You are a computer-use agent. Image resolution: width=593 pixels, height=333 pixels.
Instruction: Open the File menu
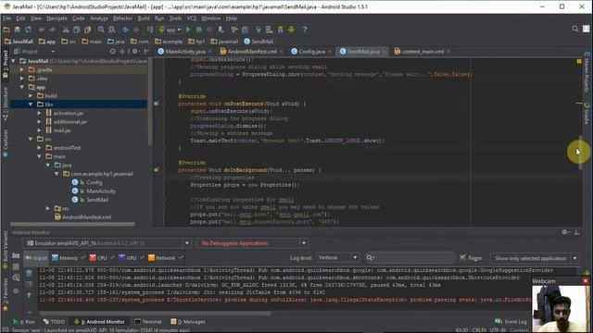pos(6,18)
